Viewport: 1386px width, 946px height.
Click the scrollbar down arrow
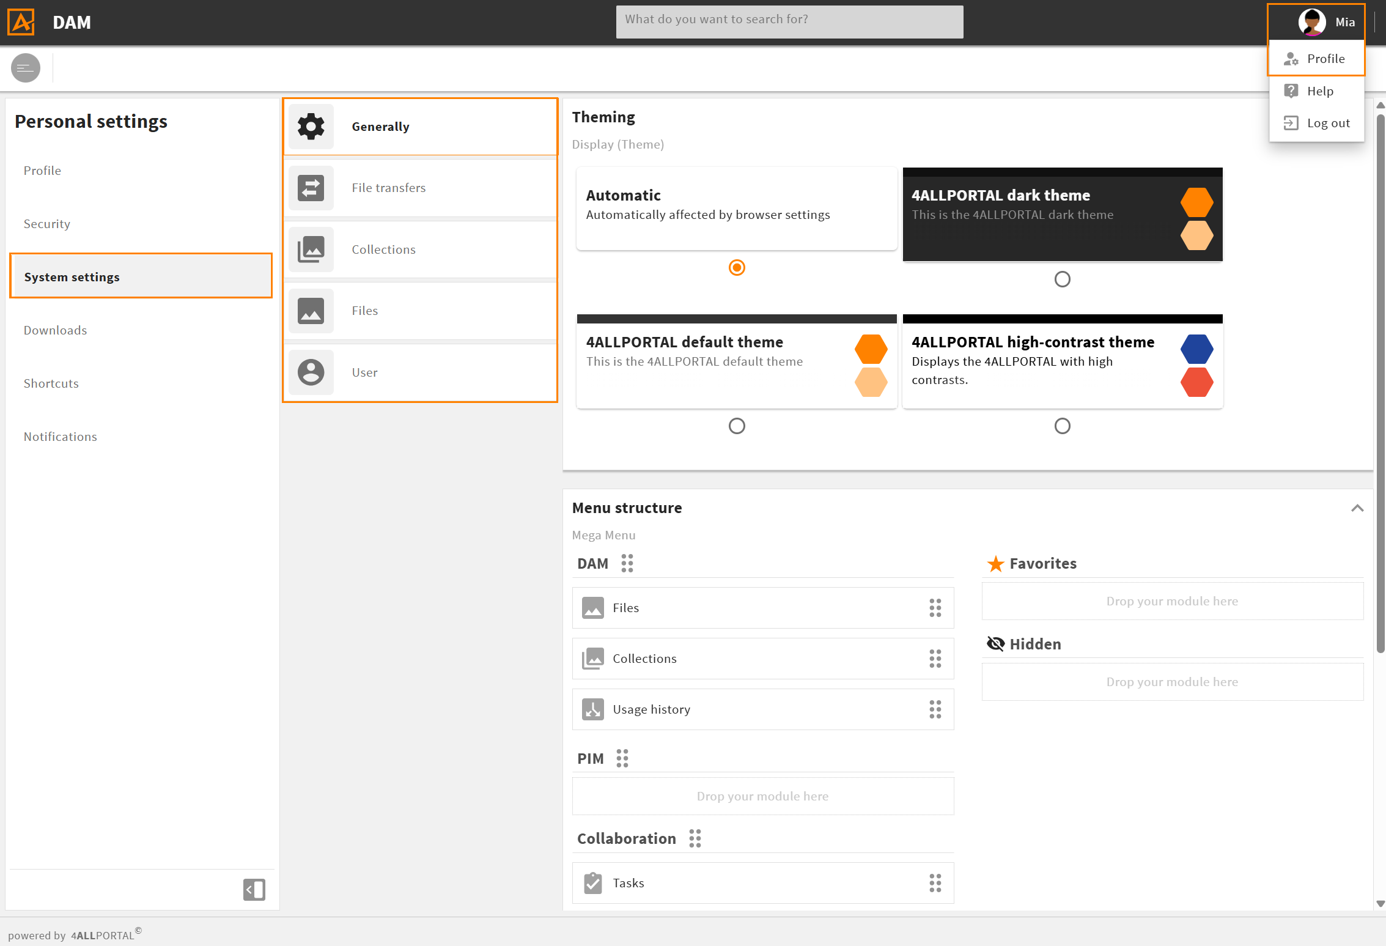(1380, 903)
